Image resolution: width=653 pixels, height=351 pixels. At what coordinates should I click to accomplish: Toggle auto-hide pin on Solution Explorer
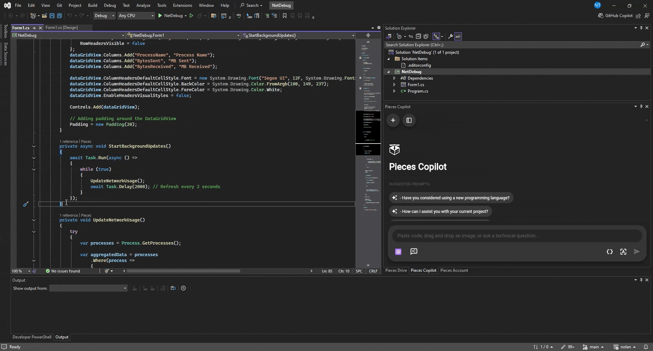coord(641,28)
